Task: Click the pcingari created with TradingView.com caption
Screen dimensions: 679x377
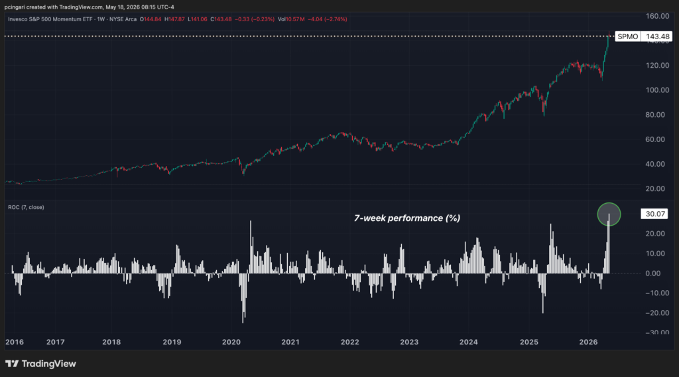Action: pos(90,7)
